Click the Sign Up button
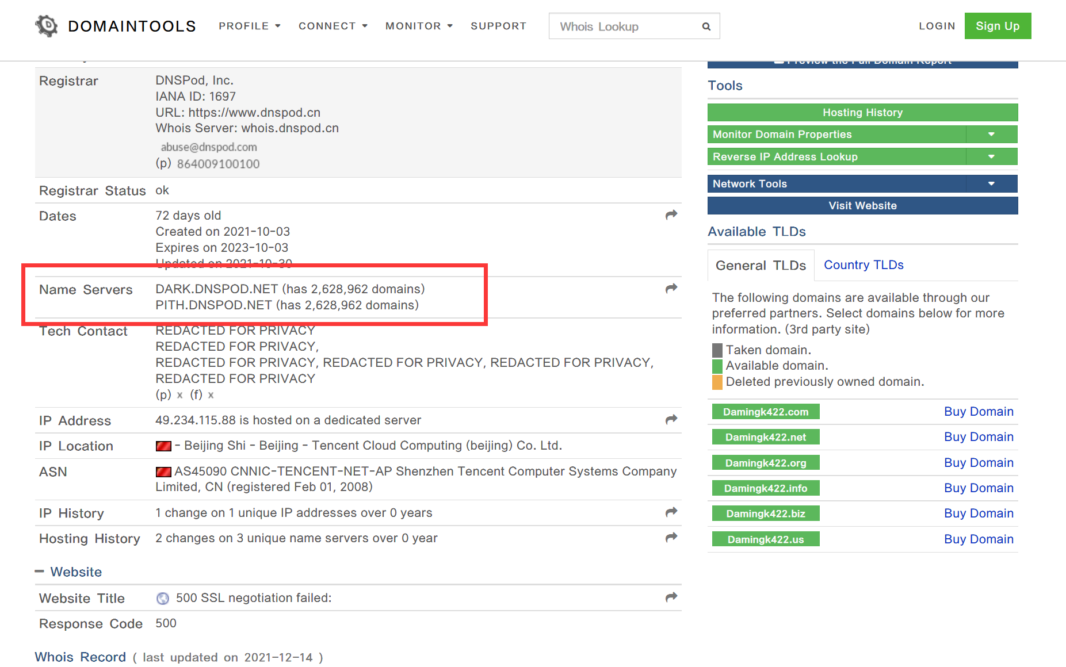Screen dimensions: 1066x667 coord(998,26)
